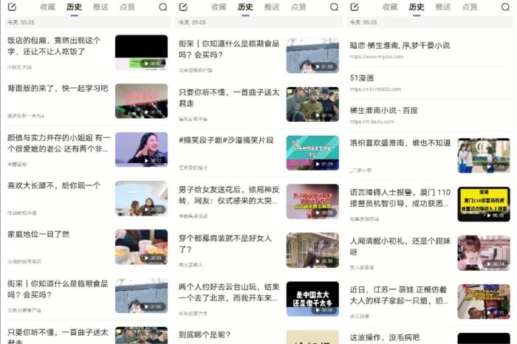The height and width of the screenshot is (344, 517).
Task: Play the 两个人约好去云台山玩 video thumbnail
Action: 312,298
